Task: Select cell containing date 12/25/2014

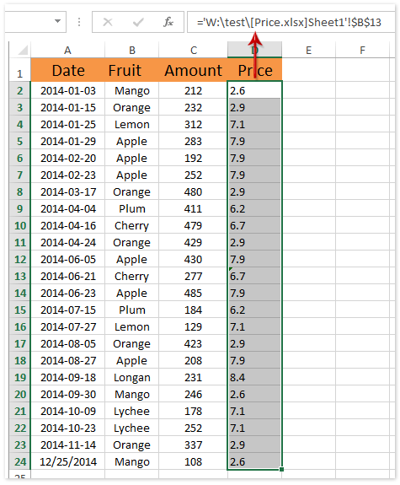Action: click(x=67, y=461)
